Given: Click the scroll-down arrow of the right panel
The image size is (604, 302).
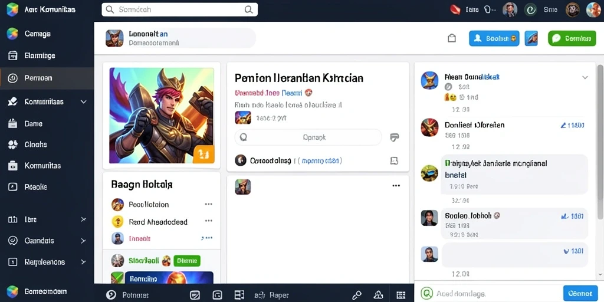Looking at the screenshot, I should [600, 274].
